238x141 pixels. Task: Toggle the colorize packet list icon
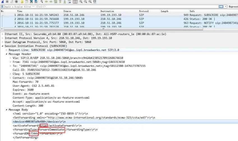75,2
